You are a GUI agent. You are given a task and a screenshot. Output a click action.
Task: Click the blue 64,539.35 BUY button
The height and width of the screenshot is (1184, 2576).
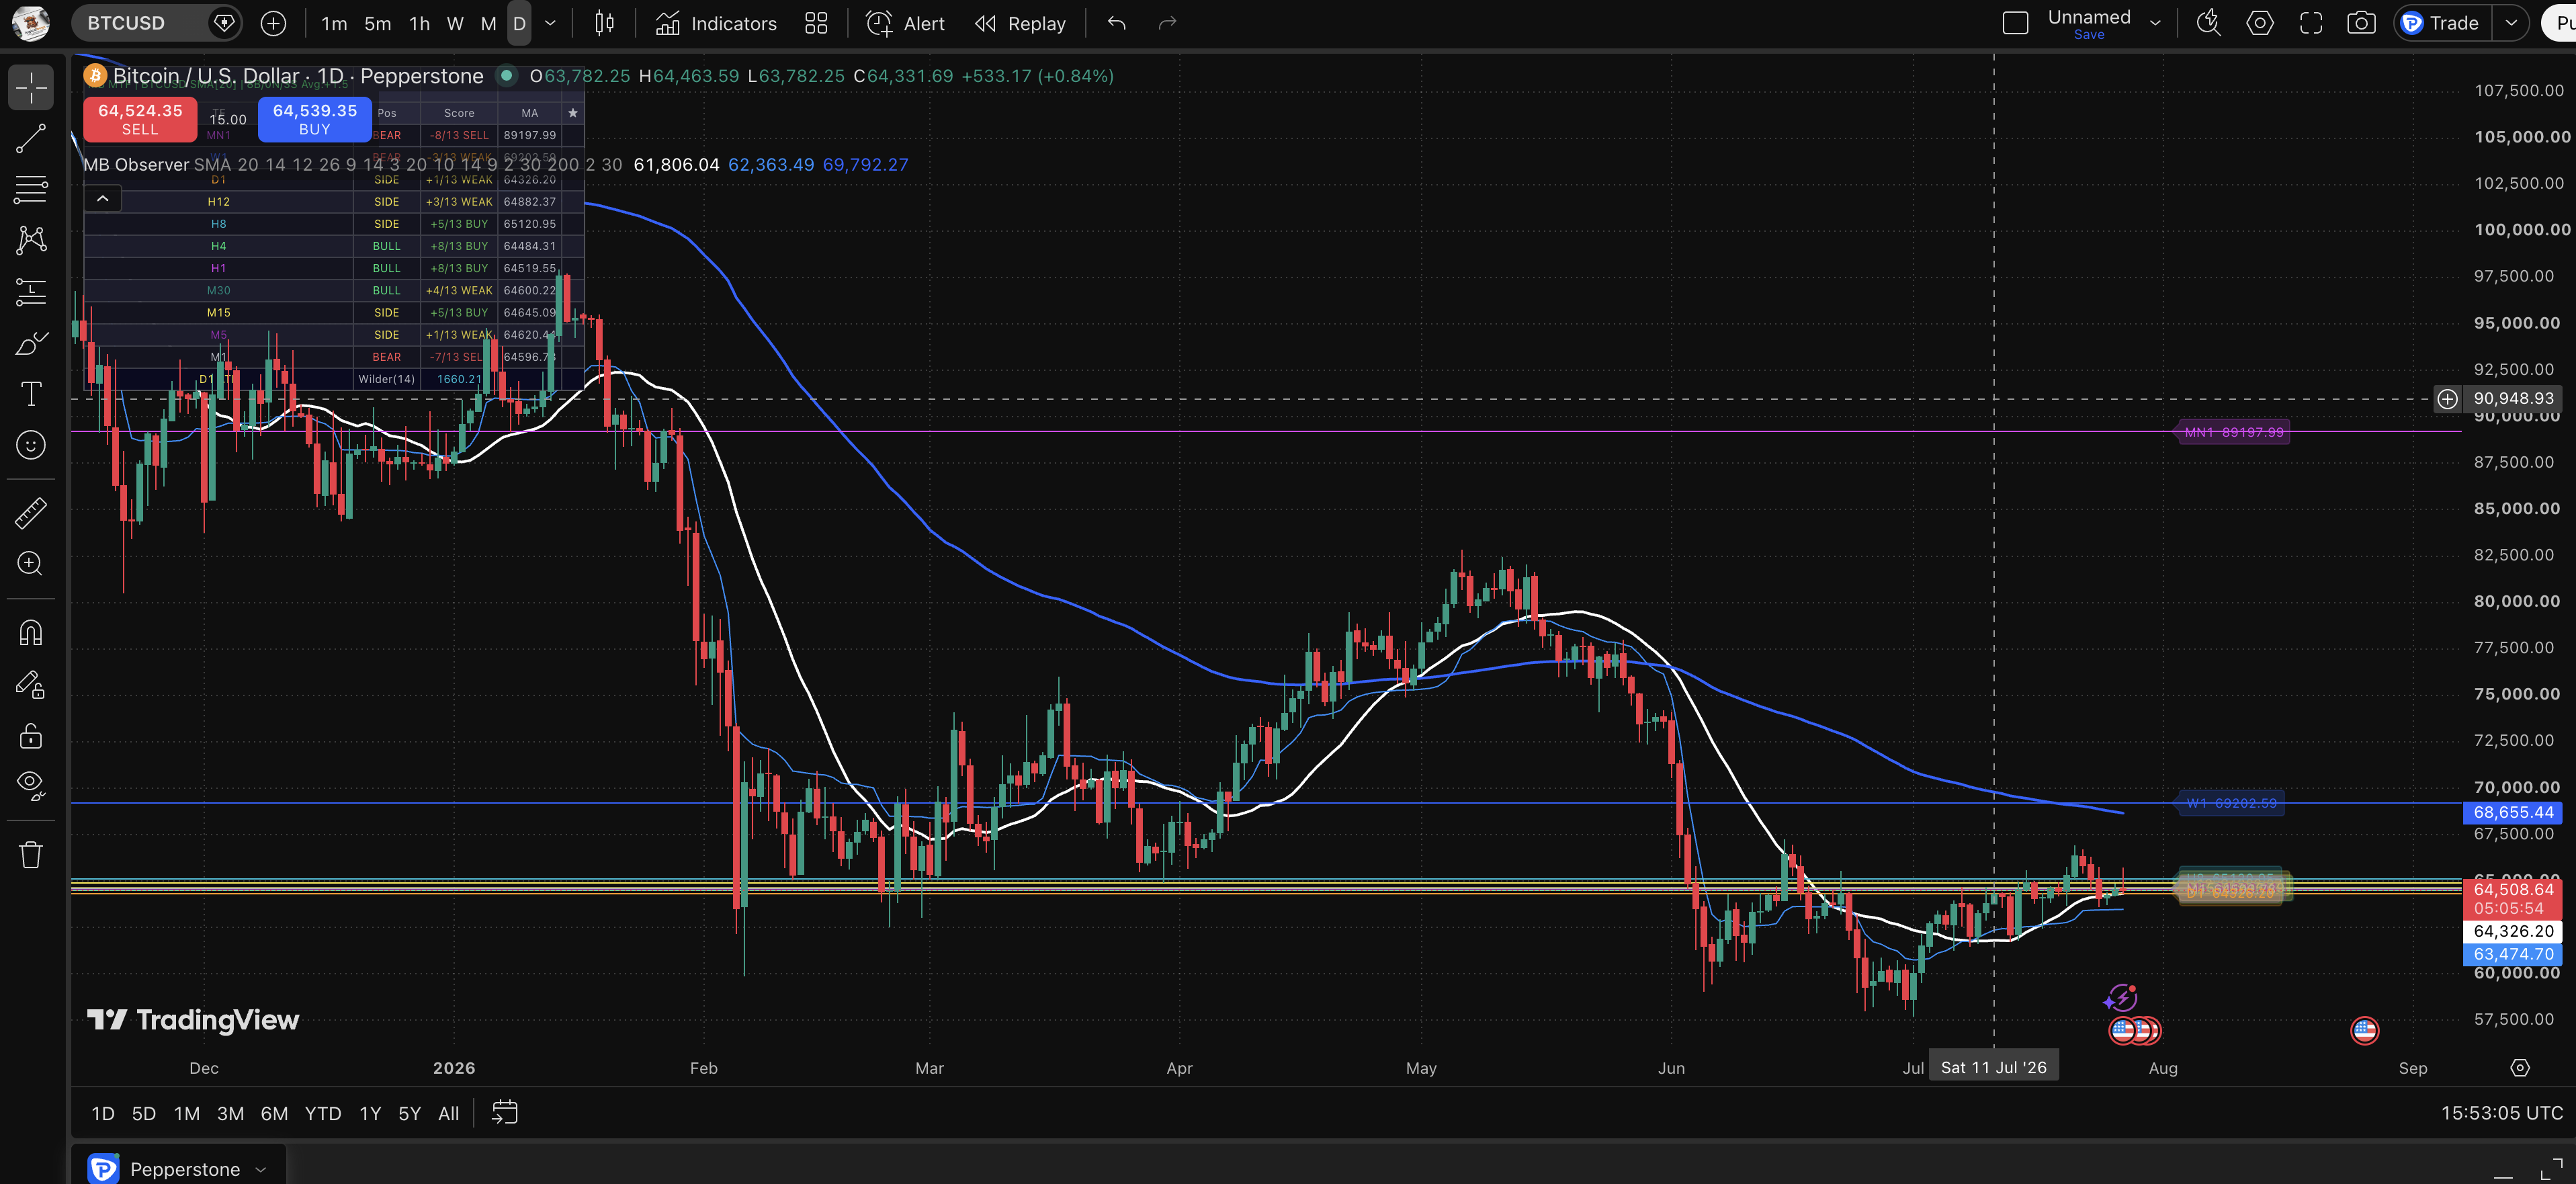click(315, 119)
